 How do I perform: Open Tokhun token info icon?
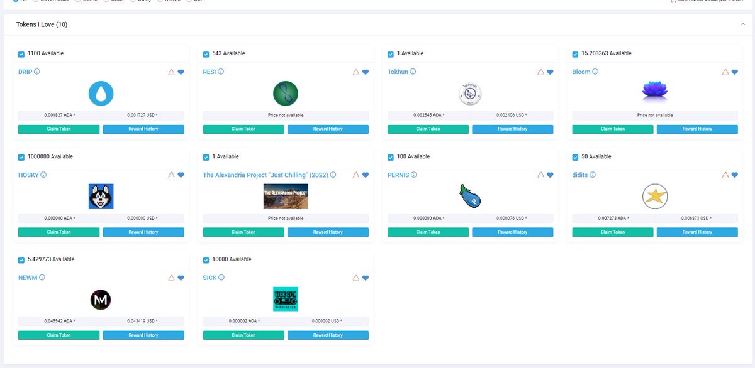pyautogui.click(x=414, y=72)
